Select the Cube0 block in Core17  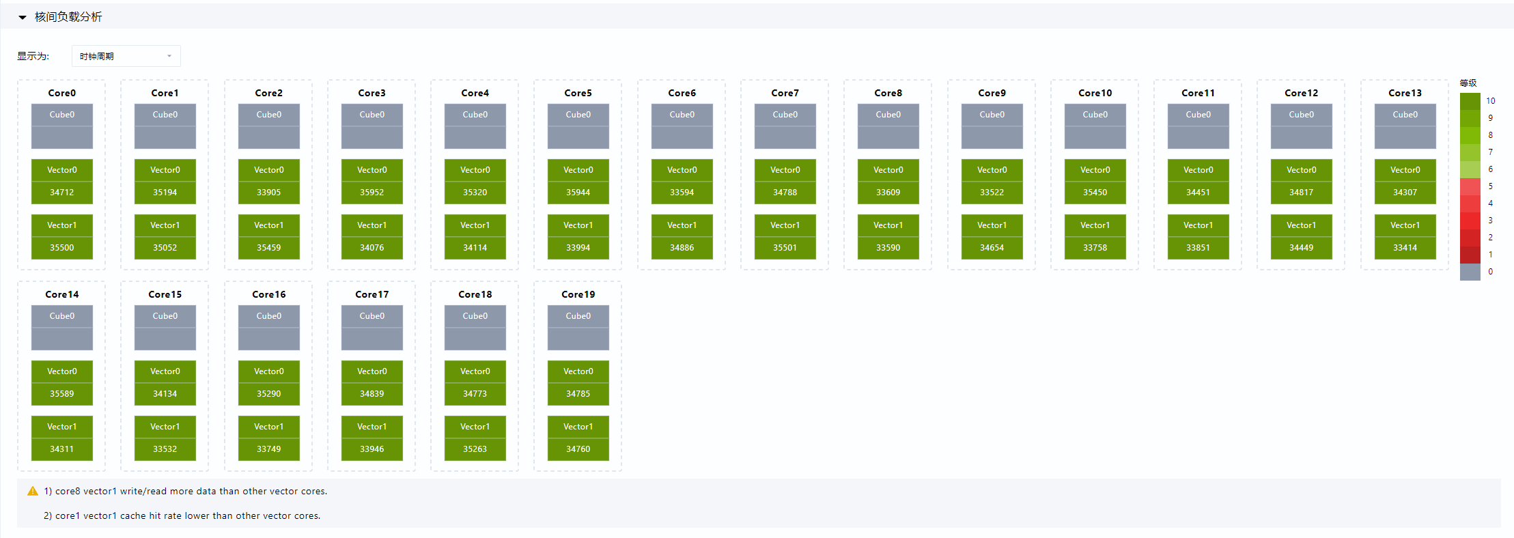pos(372,327)
